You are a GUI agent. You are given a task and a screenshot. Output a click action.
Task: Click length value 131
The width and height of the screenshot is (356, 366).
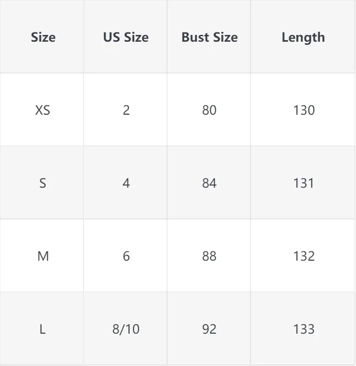pyautogui.click(x=303, y=183)
